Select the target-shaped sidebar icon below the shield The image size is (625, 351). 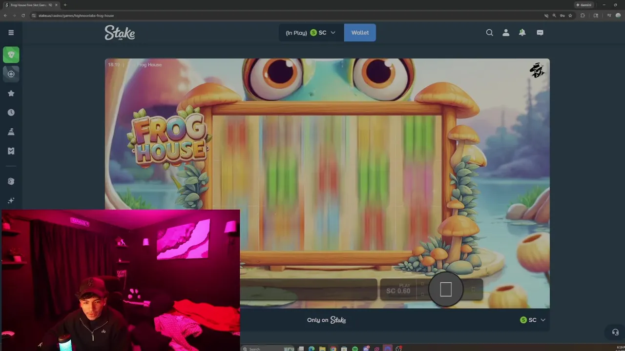[x=11, y=74]
